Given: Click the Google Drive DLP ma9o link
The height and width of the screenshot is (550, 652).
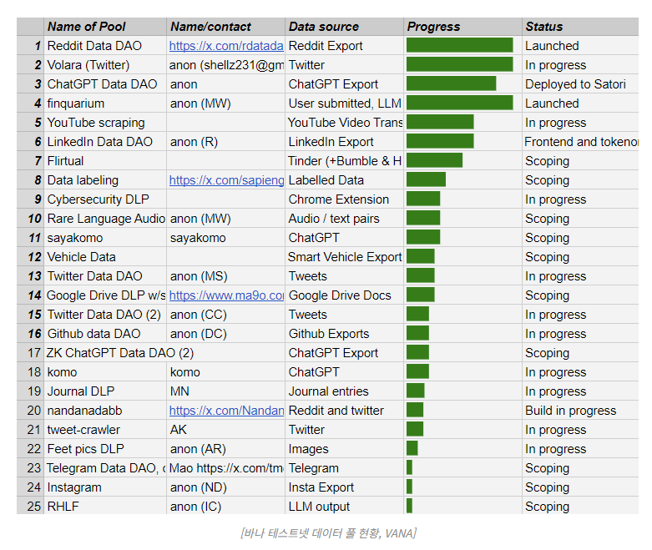Looking at the screenshot, I should (x=226, y=295).
